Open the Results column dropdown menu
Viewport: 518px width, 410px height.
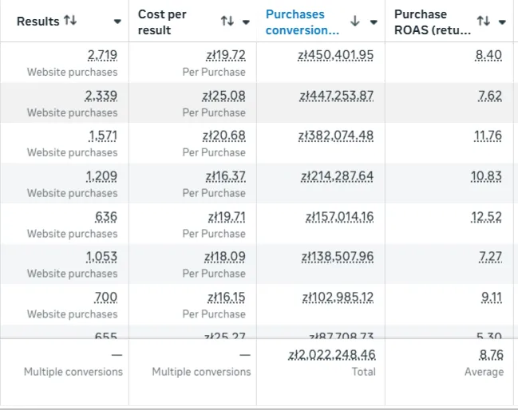coord(117,22)
